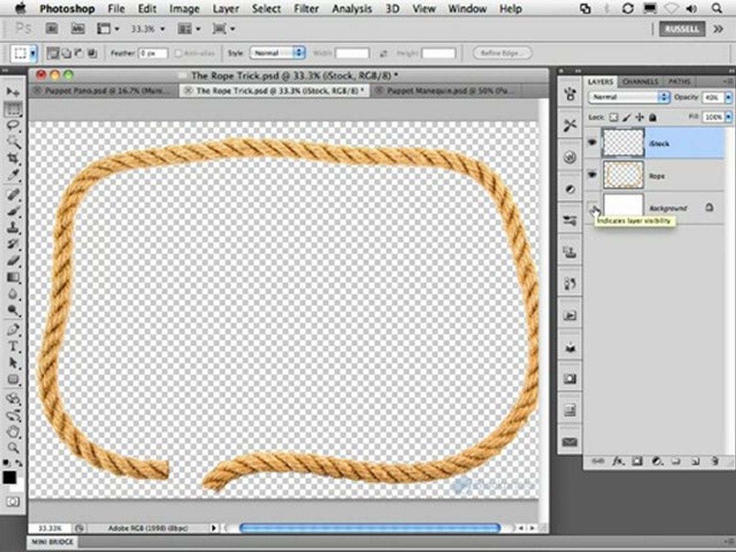Image resolution: width=736 pixels, height=552 pixels.
Task: Launch Mini Bridge from the application bar
Action: click(x=78, y=29)
